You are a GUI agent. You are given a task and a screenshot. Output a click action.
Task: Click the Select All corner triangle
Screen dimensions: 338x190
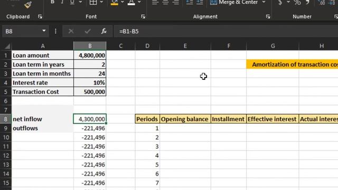click(x=7, y=46)
